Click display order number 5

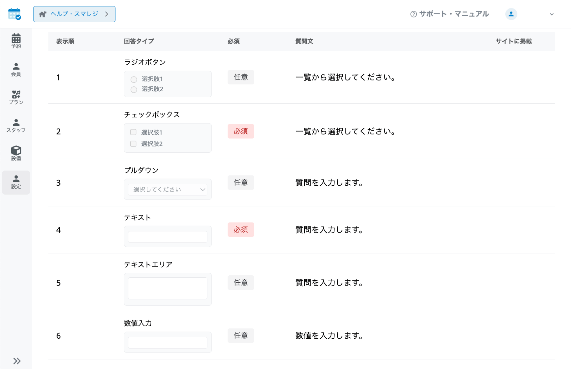coord(59,283)
